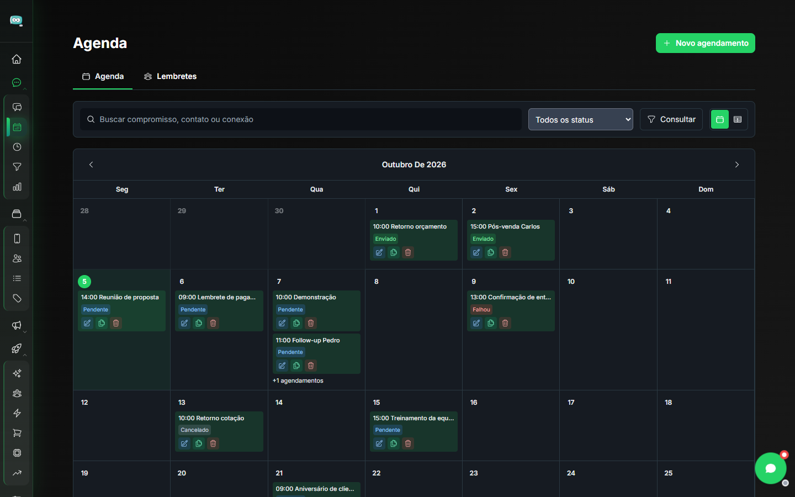Open the chat bubble sidebar icon
This screenshot has width=795, height=497.
pyautogui.click(x=17, y=83)
